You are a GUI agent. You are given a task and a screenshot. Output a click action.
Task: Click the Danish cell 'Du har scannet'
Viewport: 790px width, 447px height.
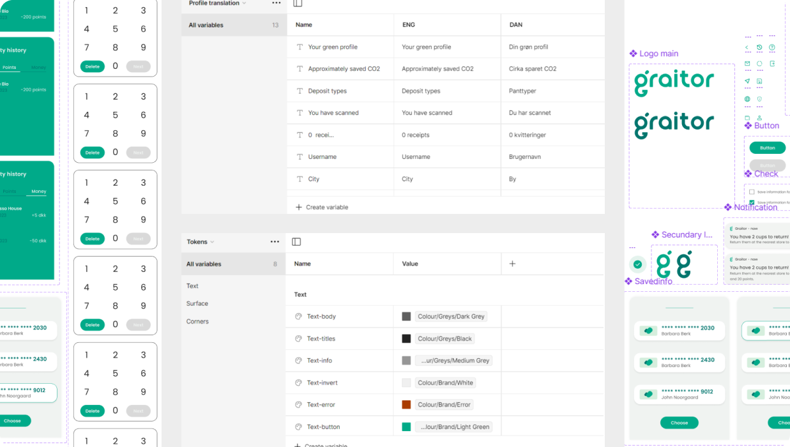click(x=529, y=113)
